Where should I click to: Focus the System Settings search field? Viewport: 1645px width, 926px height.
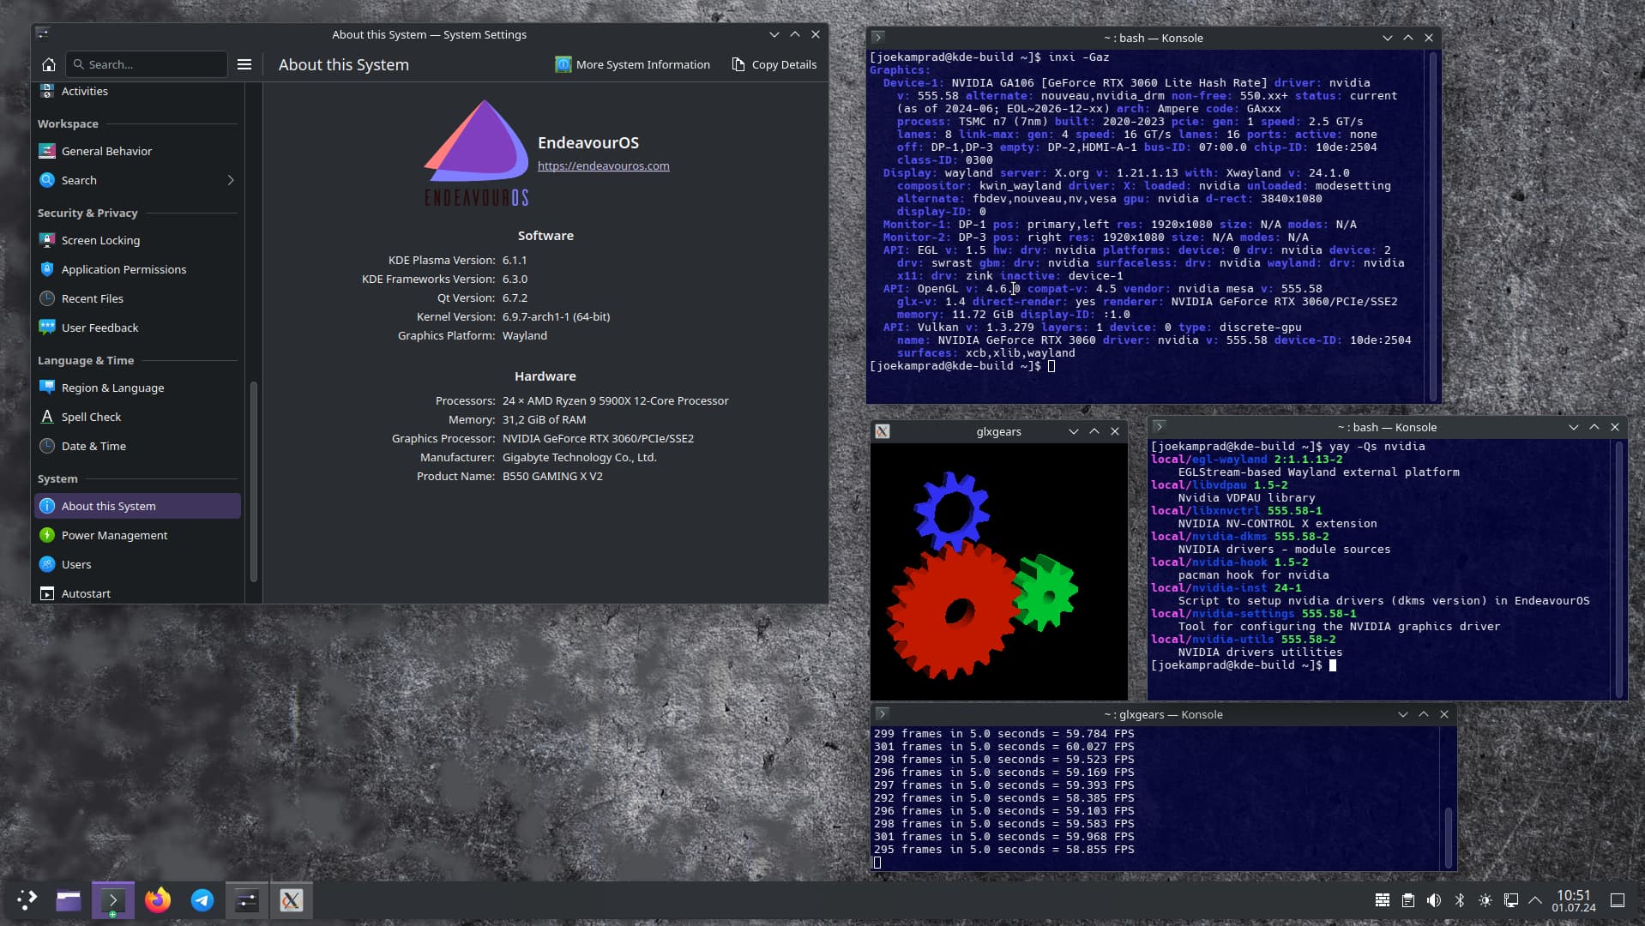pos(147,64)
